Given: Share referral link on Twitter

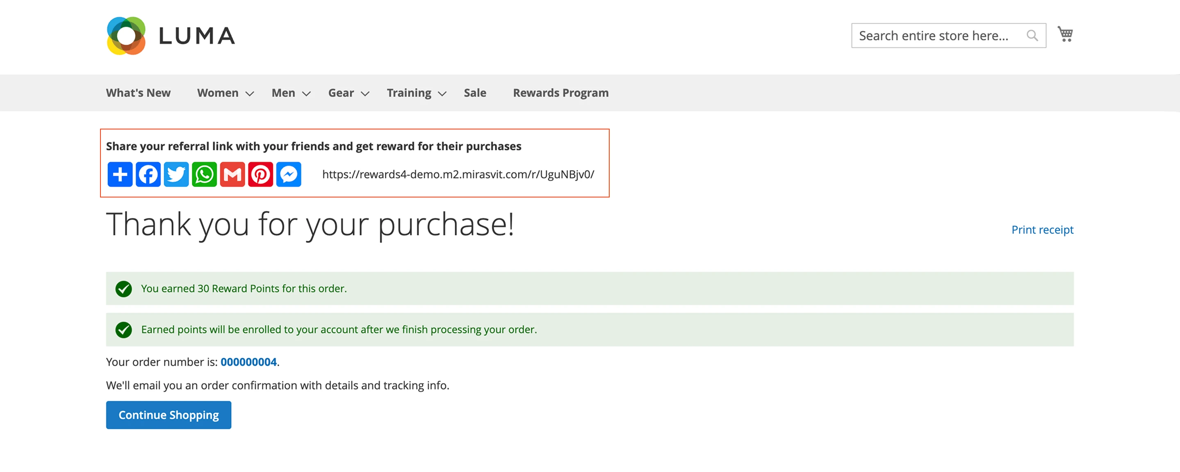Looking at the screenshot, I should 176,175.
